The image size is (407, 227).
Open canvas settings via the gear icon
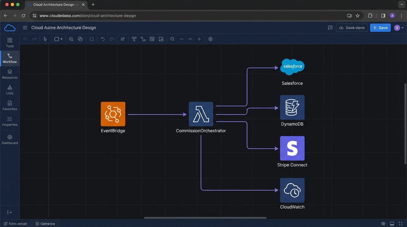[x=210, y=39]
